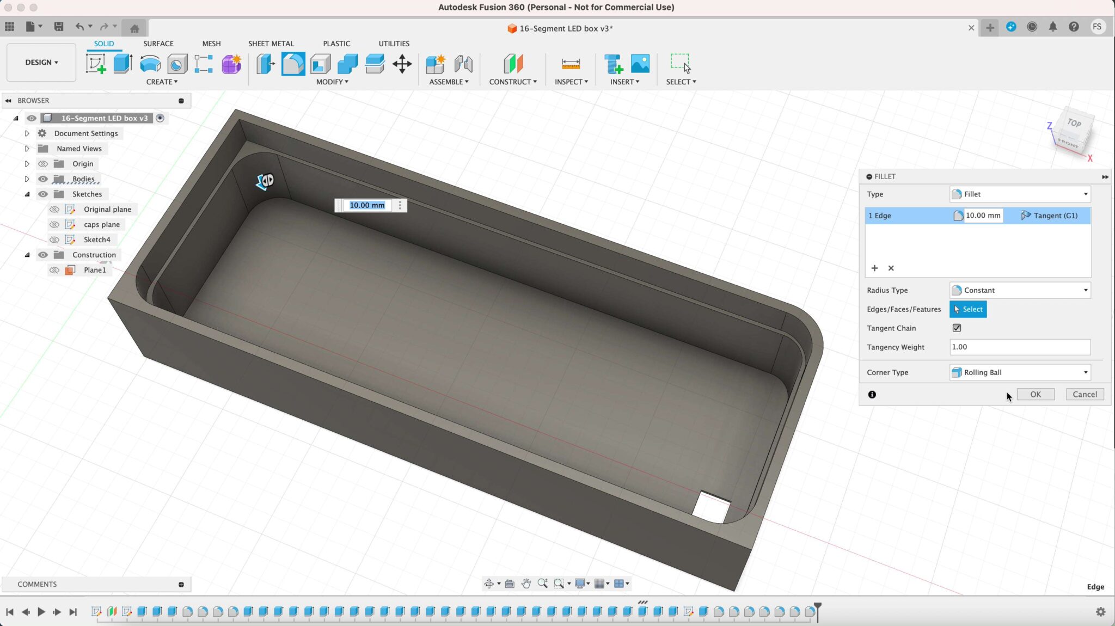The width and height of the screenshot is (1115, 626).
Task: Switch to the SHEET METAL tab
Action: tap(271, 44)
